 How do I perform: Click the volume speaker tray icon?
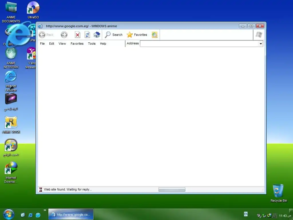pos(259,215)
